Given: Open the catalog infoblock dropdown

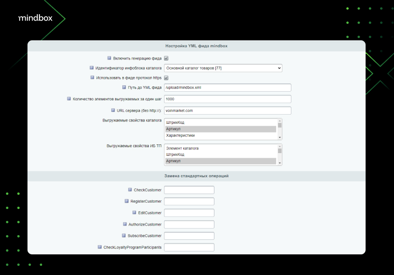Looking at the screenshot, I should 223,68.
